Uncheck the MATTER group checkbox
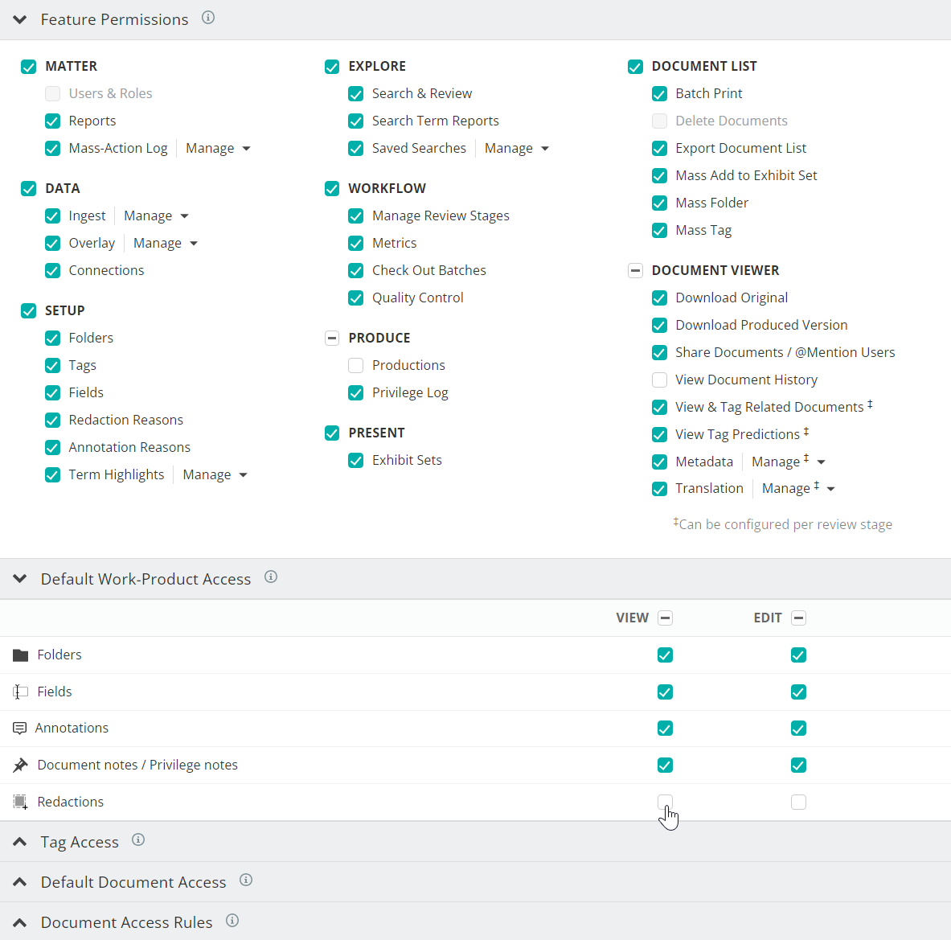Viewport: 951px width, 940px height. pos(28,67)
